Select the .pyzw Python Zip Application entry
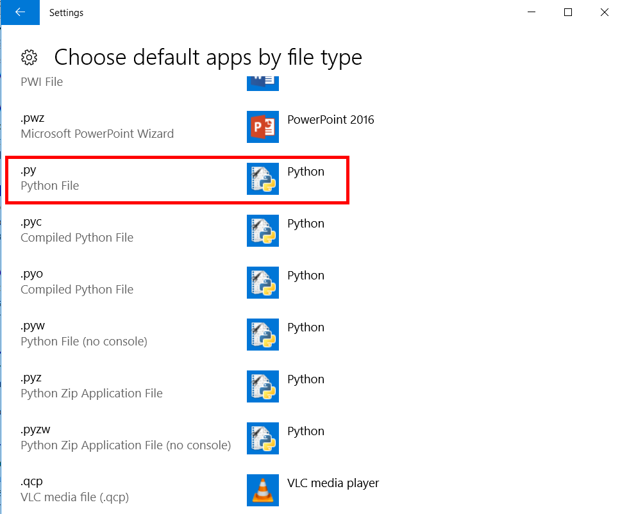The image size is (620, 514). (x=126, y=437)
